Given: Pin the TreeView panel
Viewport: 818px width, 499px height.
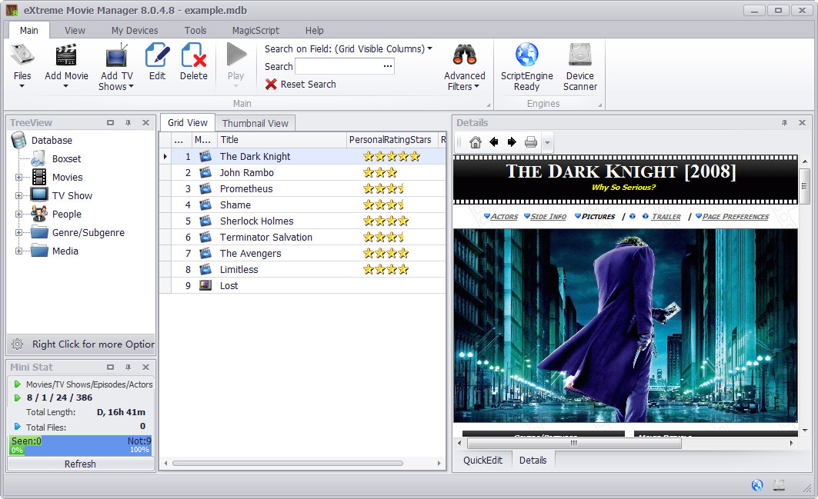Looking at the screenshot, I should tap(129, 123).
